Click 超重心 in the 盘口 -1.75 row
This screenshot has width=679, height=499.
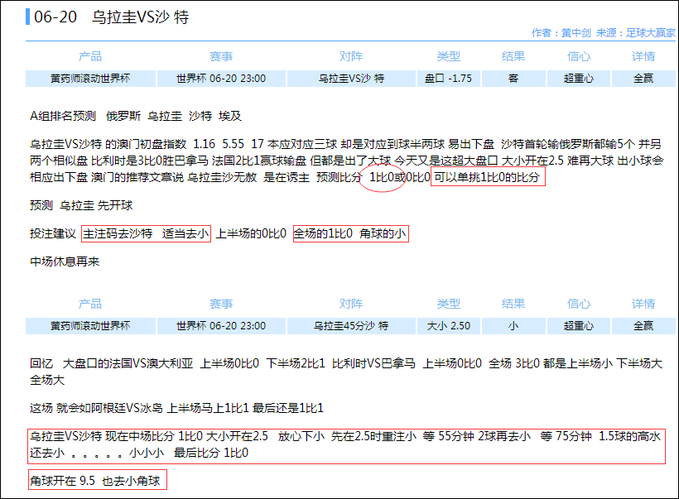coord(579,79)
